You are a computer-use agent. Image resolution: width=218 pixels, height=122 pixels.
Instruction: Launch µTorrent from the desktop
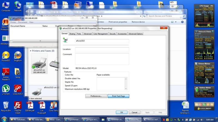pos(6,90)
